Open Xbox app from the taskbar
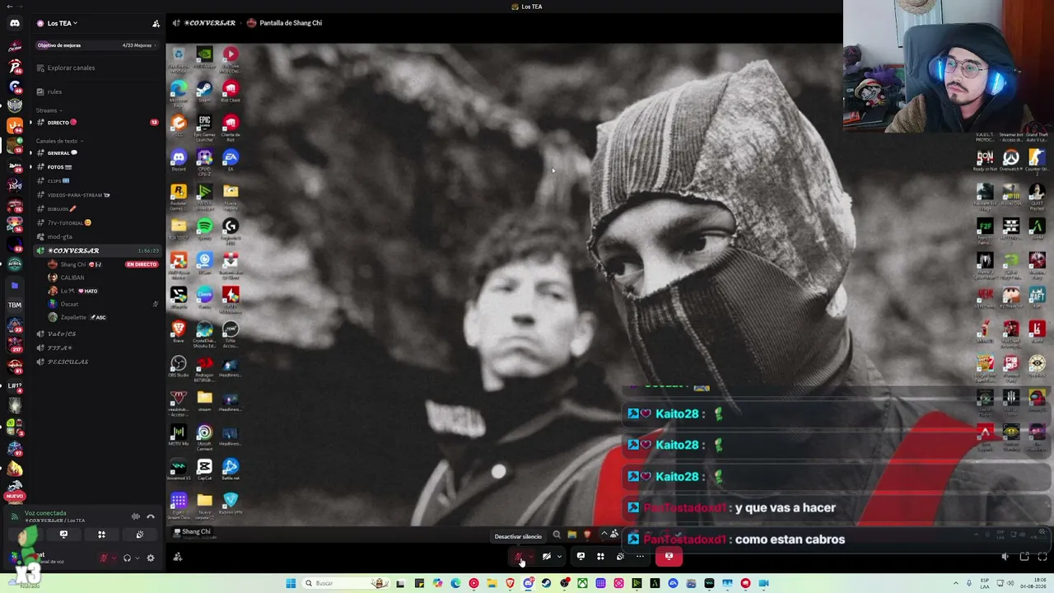The width and height of the screenshot is (1054, 593). 582,583
